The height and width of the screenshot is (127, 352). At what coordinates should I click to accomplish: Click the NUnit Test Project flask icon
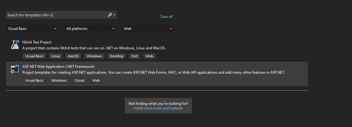click(x=15, y=45)
